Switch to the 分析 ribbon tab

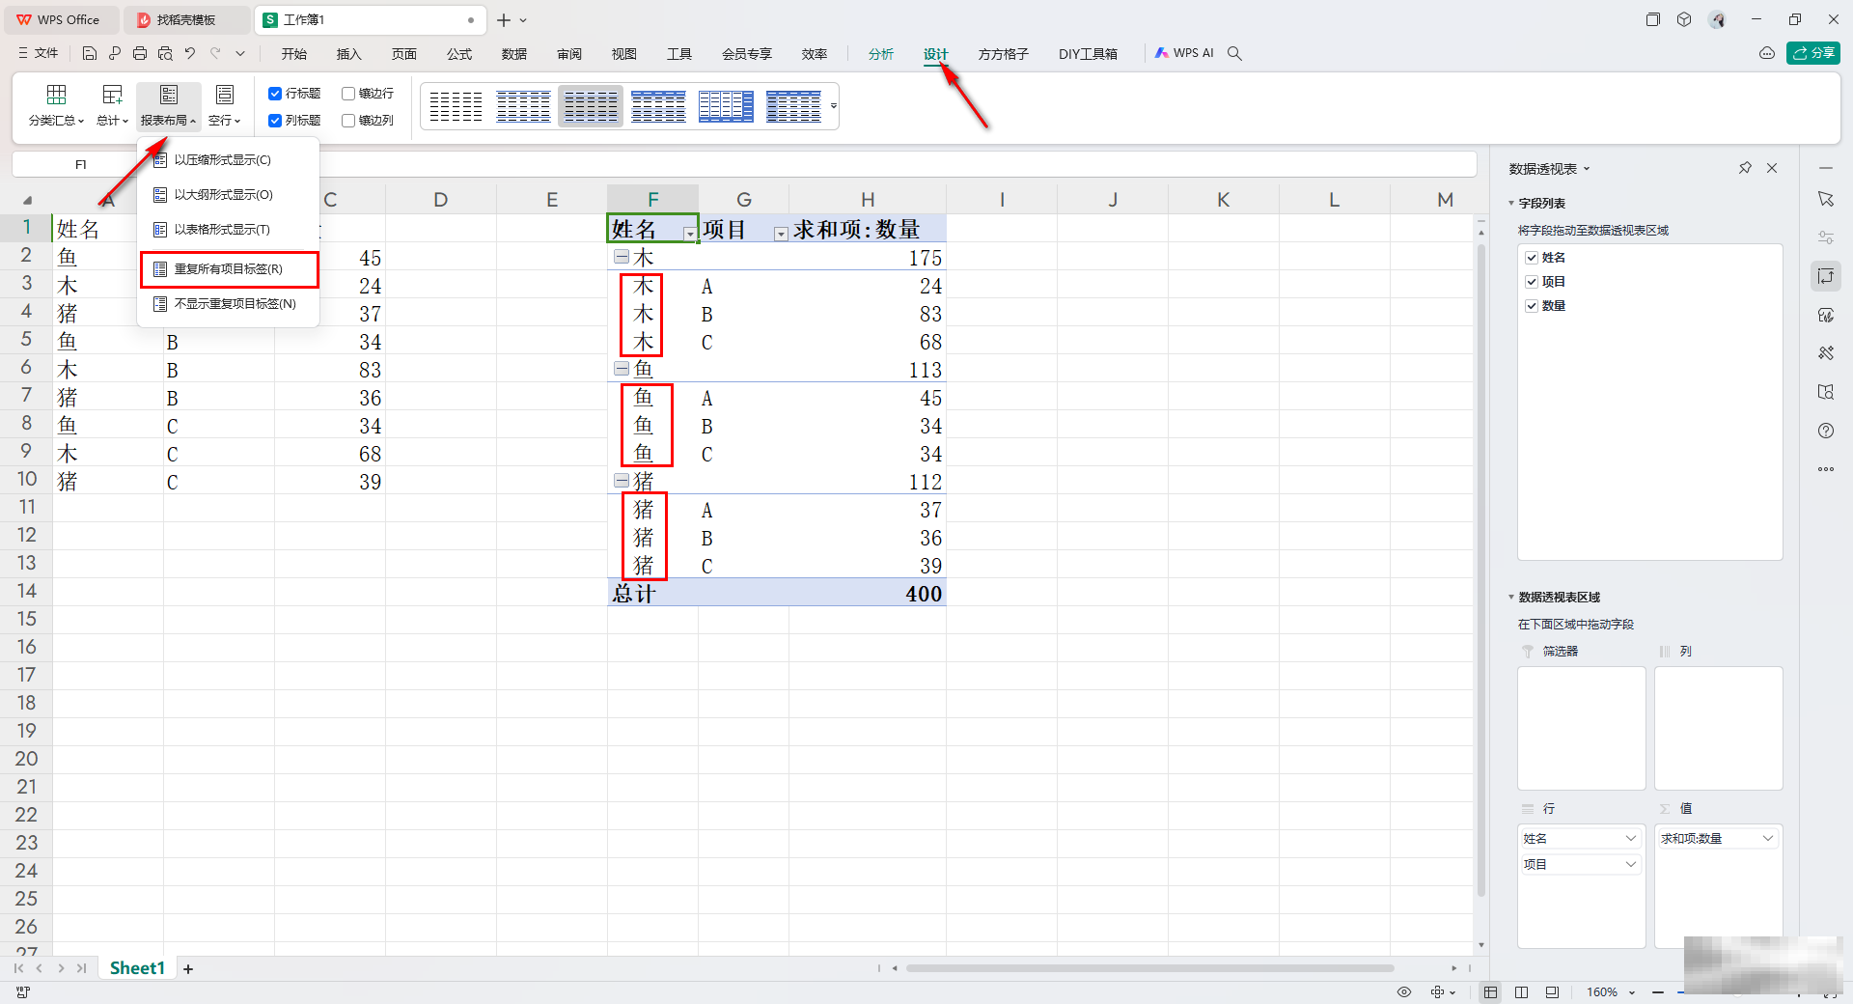880,54
